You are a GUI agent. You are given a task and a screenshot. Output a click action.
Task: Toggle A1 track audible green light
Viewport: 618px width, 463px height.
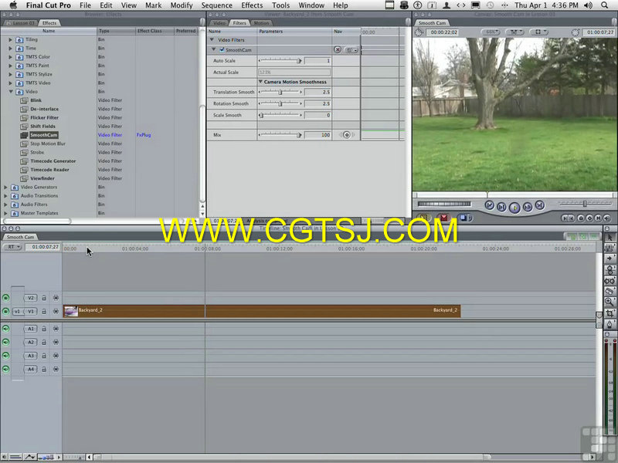5,329
